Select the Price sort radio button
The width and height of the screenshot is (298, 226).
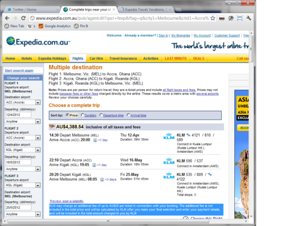tap(67, 115)
